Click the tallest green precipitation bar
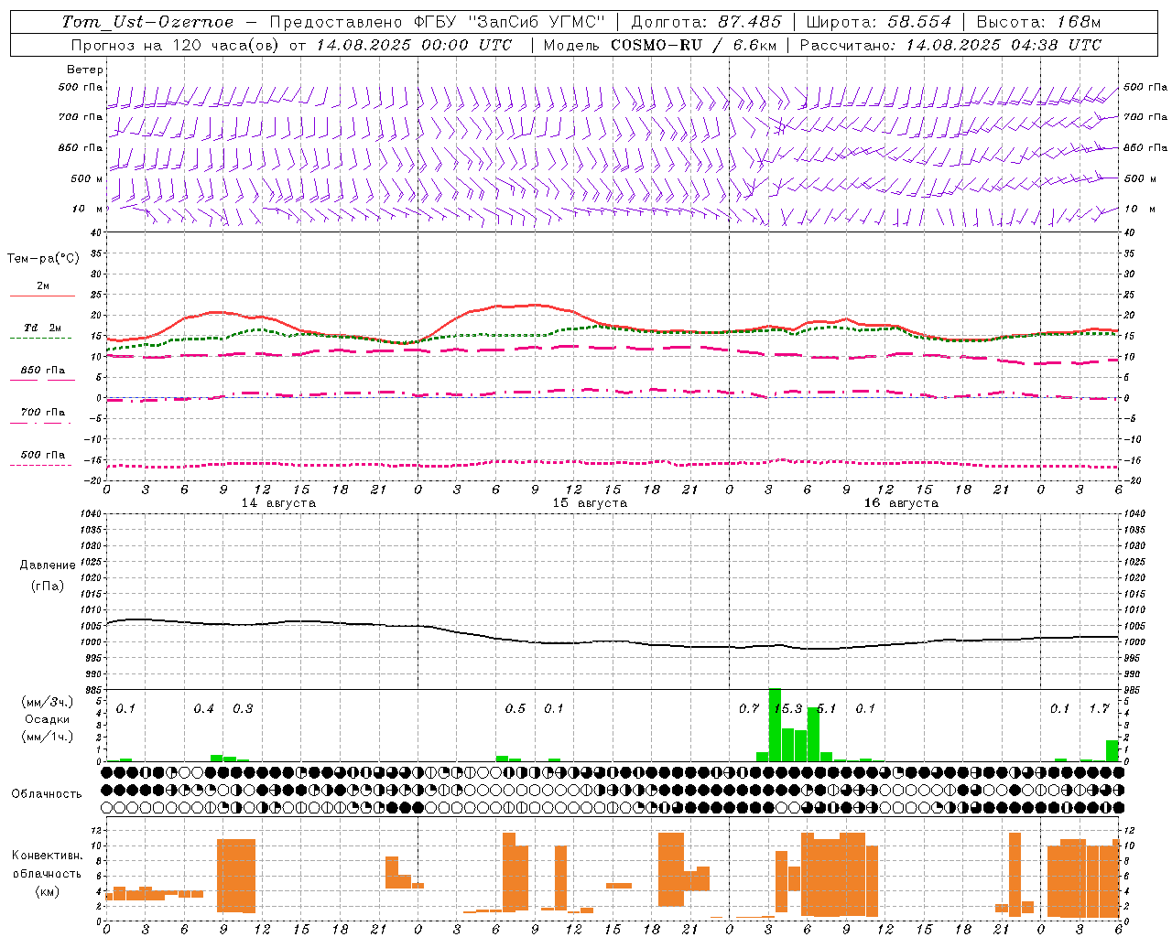This screenshot has height=937, width=1172. coord(775,725)
